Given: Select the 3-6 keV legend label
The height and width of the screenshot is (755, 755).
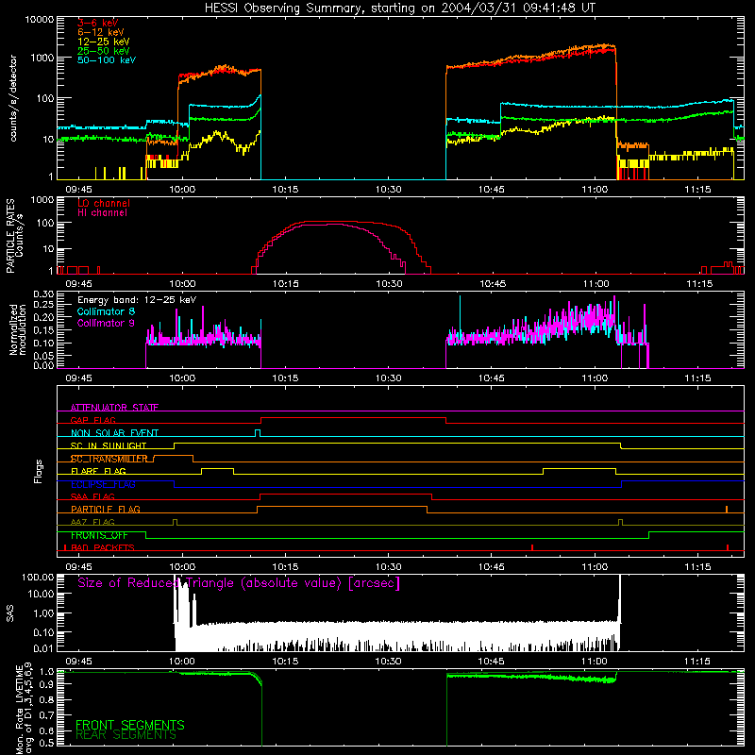Looking at the screenshot, I should click(98, 23).
